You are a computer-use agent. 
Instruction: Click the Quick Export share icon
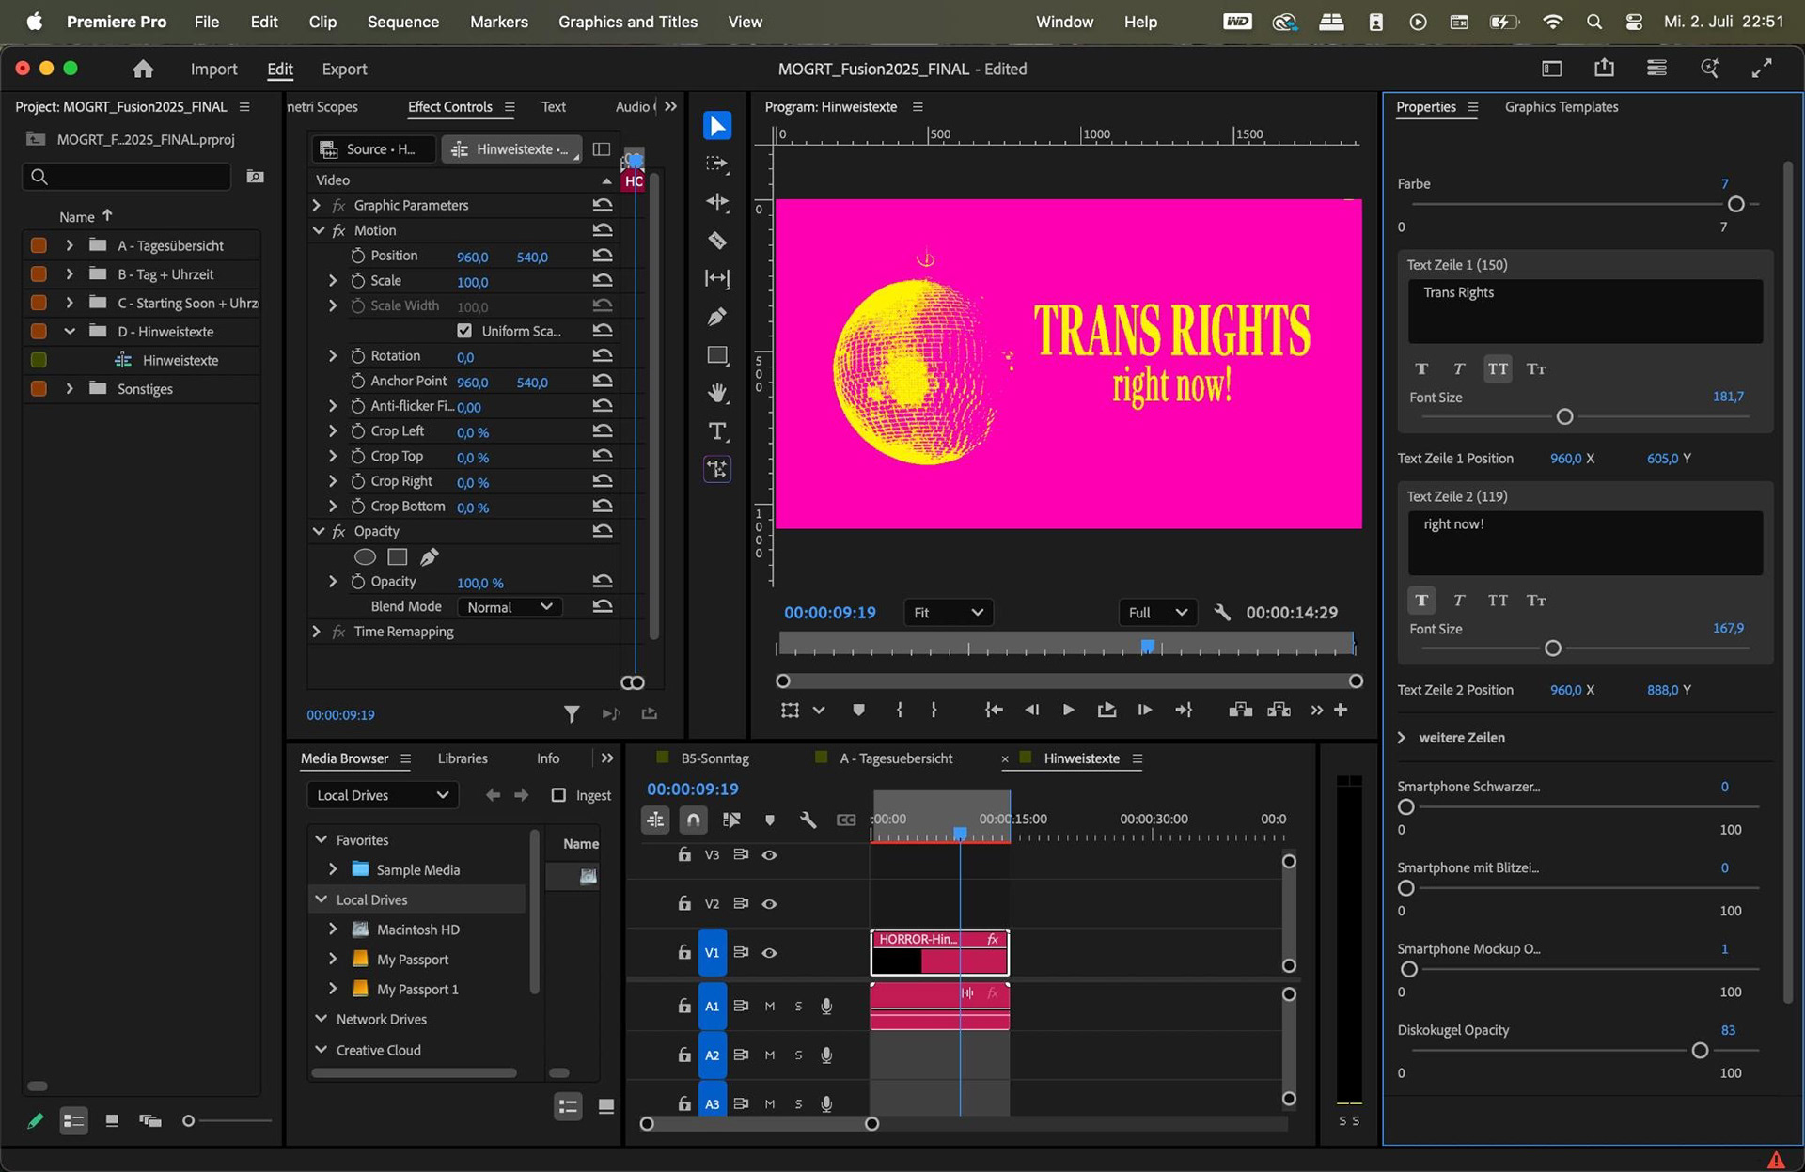(1604, 68)
